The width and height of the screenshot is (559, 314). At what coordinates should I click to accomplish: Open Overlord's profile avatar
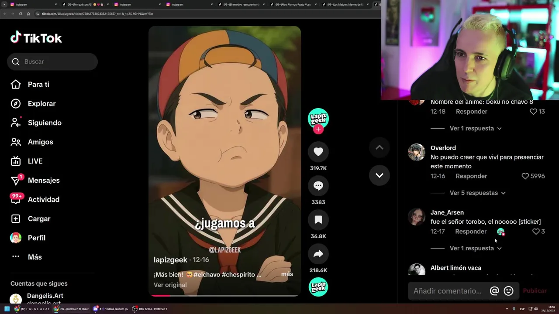(x=417, y=152)
